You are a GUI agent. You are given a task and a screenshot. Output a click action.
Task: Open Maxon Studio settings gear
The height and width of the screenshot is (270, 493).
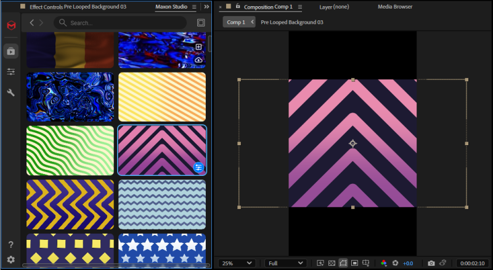tap(10, 260)
